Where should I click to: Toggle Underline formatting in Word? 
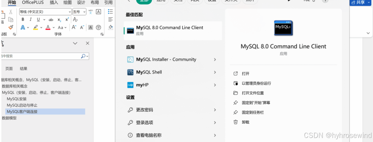(38, 20)
